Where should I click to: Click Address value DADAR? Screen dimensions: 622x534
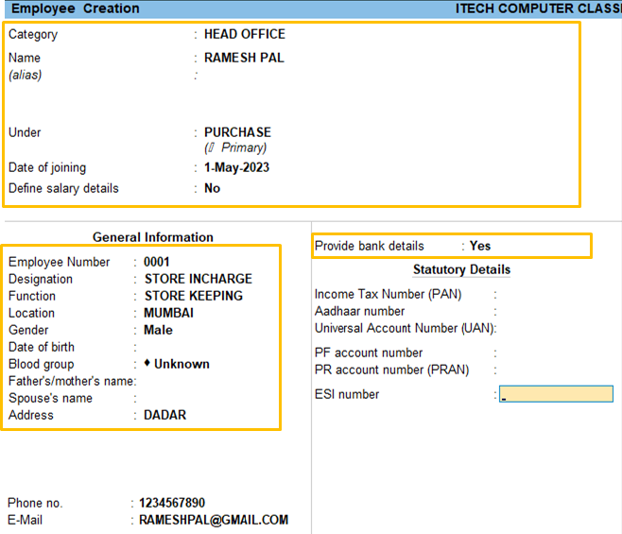(x=164, y=415)
